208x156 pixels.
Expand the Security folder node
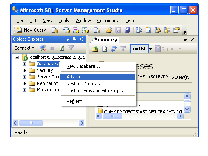tap(24, 70)
